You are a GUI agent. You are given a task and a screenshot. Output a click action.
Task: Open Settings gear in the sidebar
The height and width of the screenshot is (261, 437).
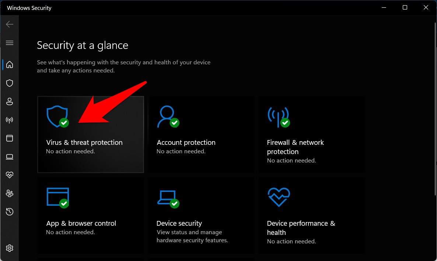click(x=10, y=248)
